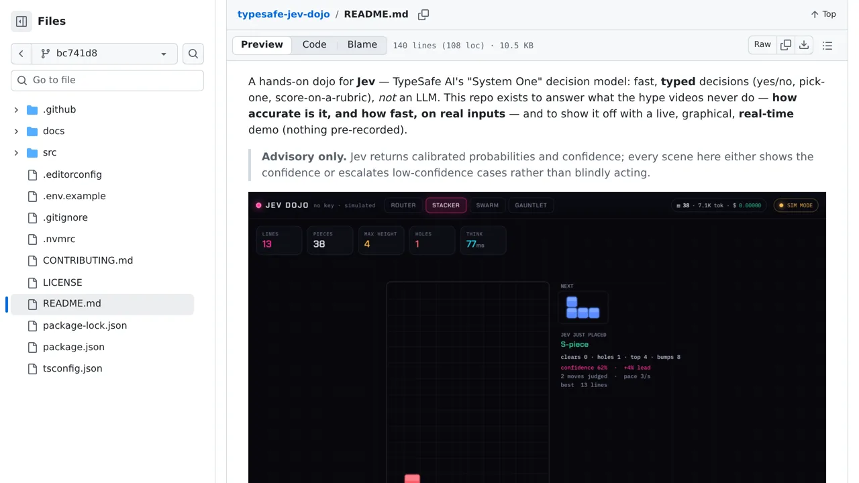Open tsconfig.json file
This screenshot has width=859, height=483.
[x=72, y=368]
